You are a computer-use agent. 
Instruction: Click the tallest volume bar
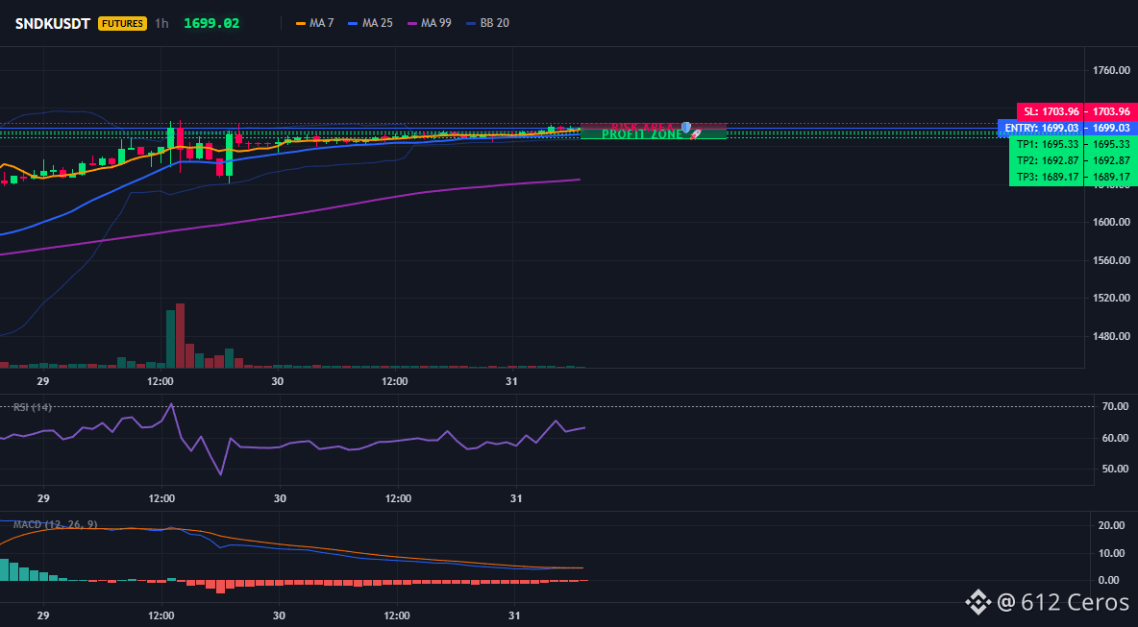(180, 336)
